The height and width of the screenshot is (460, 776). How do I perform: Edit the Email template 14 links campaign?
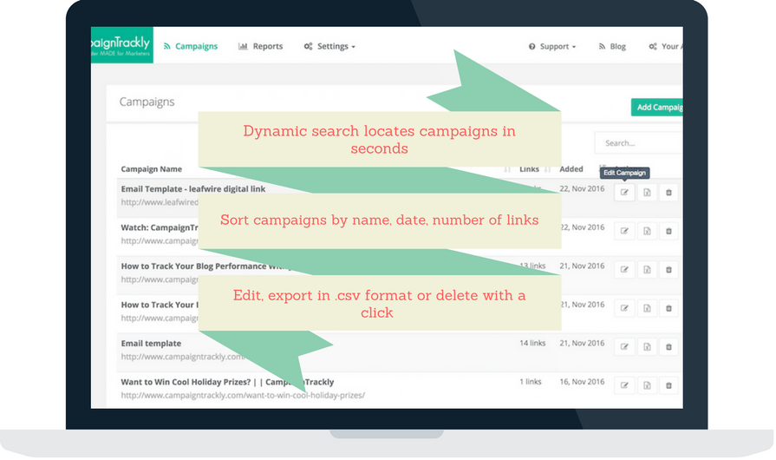tap(624, 347)
